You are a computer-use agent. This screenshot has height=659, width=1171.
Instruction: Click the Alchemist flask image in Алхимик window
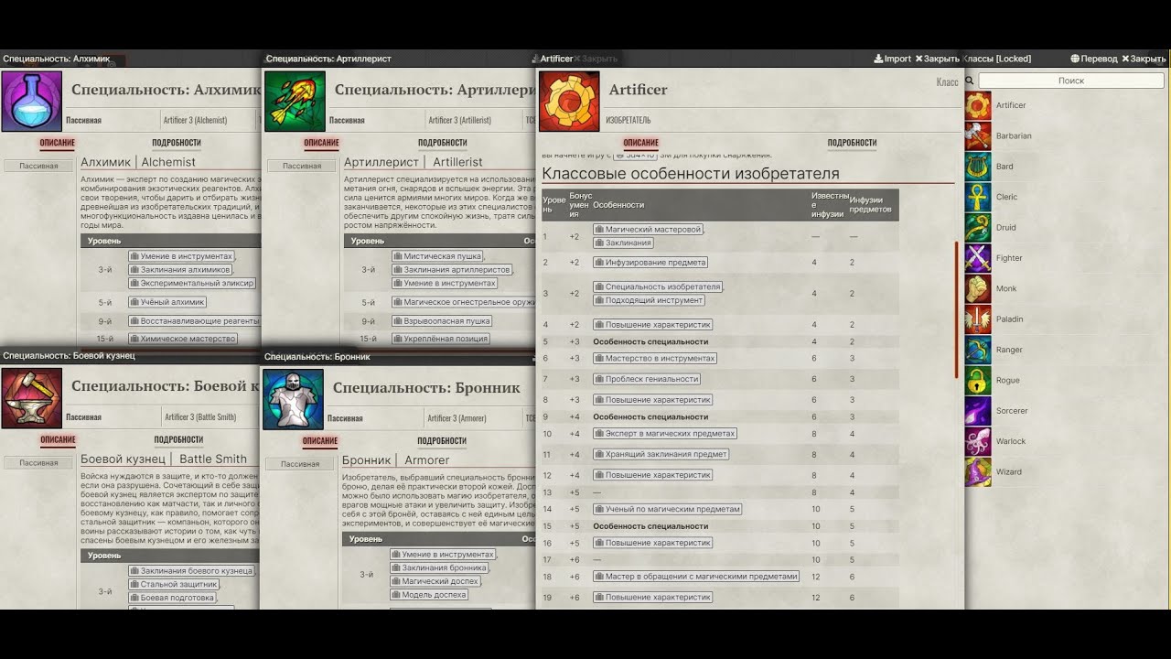(x=32, y=101)
